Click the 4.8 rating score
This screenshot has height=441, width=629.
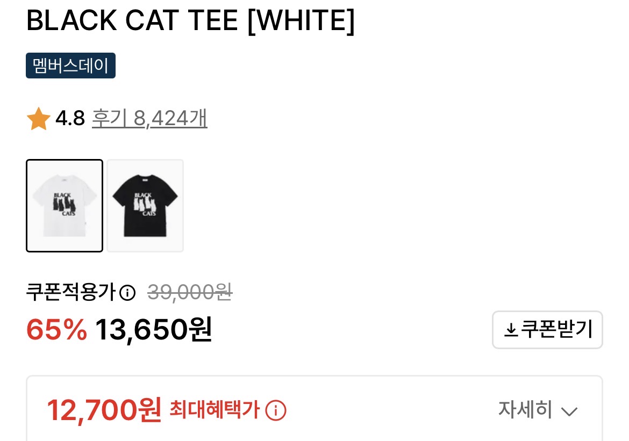(70, 118)
